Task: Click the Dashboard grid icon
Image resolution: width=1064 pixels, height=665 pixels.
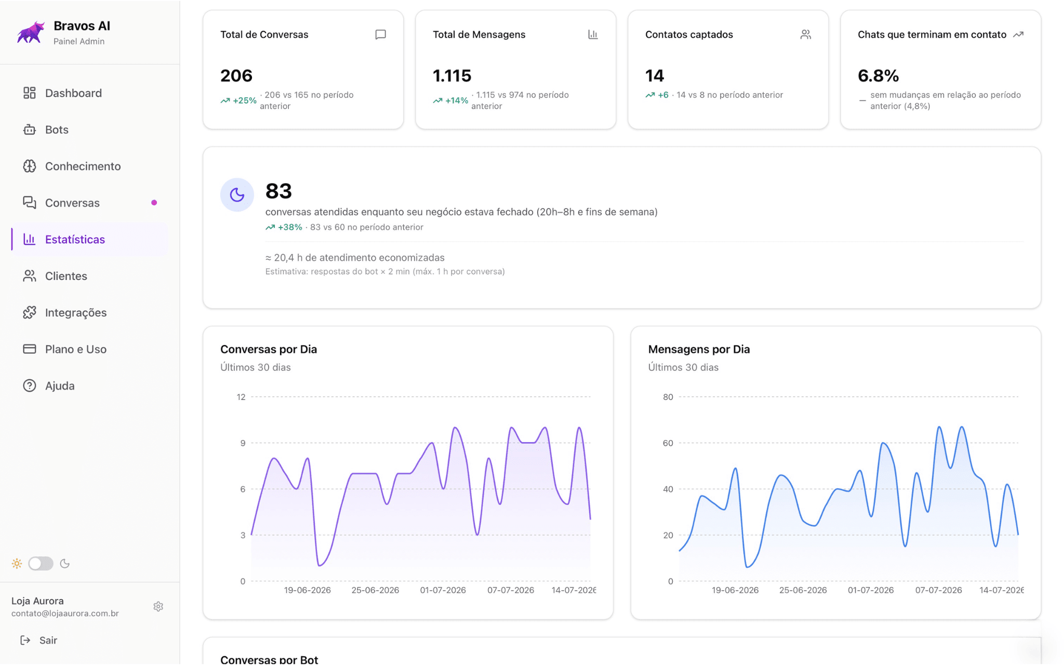Action: [x=30, y=93]
